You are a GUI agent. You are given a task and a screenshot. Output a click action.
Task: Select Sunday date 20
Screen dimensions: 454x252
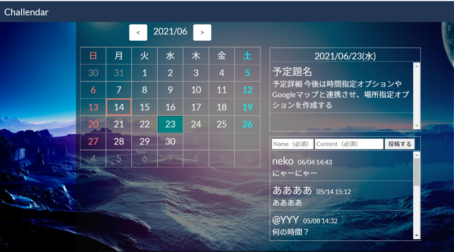tap(93, 124)
